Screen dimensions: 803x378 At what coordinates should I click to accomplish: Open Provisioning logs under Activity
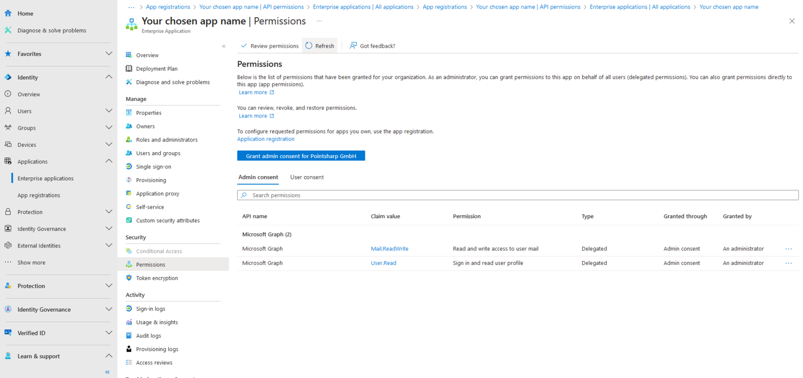[x=157, y=349]
